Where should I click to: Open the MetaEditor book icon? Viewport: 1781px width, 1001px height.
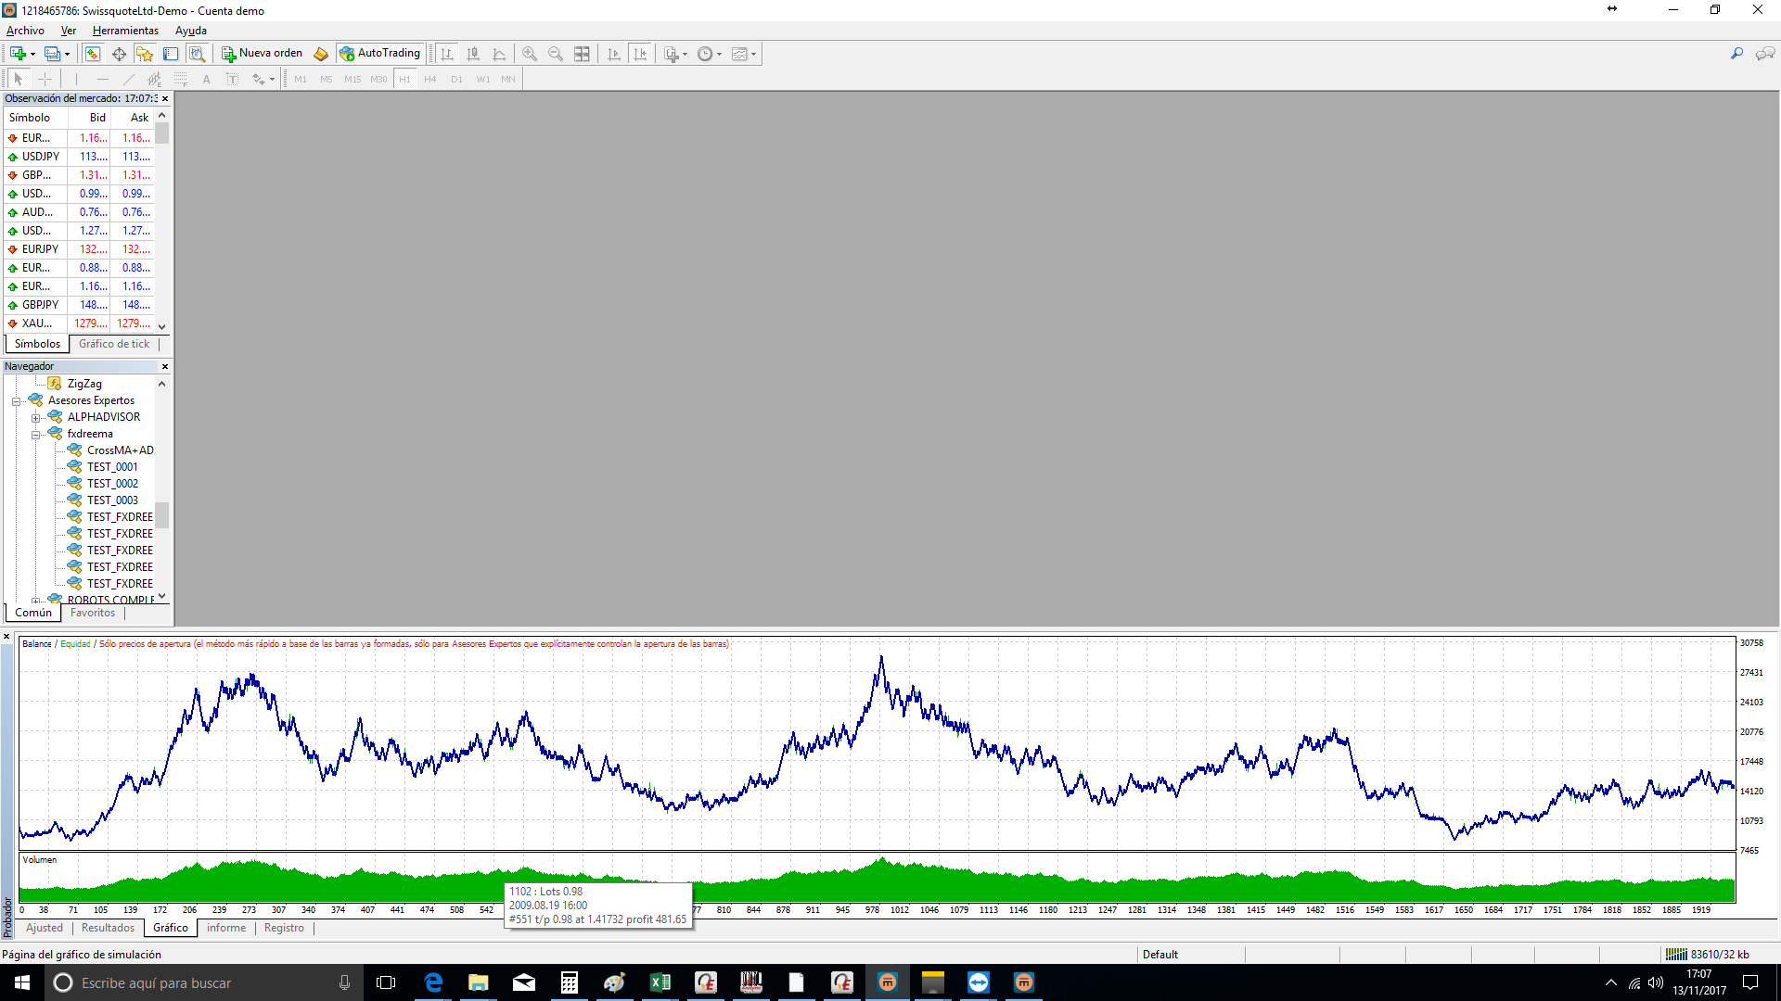click(321, 54)
